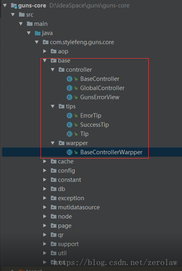Expand the mutidatasource package arrow
The image size is (182, 271).
45,207
